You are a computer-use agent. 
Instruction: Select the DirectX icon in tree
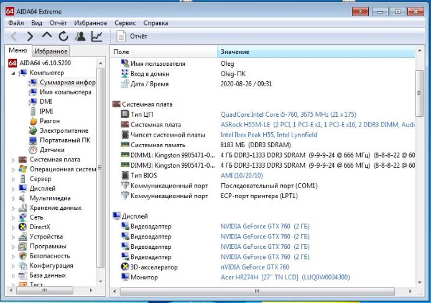click(22, 227)
